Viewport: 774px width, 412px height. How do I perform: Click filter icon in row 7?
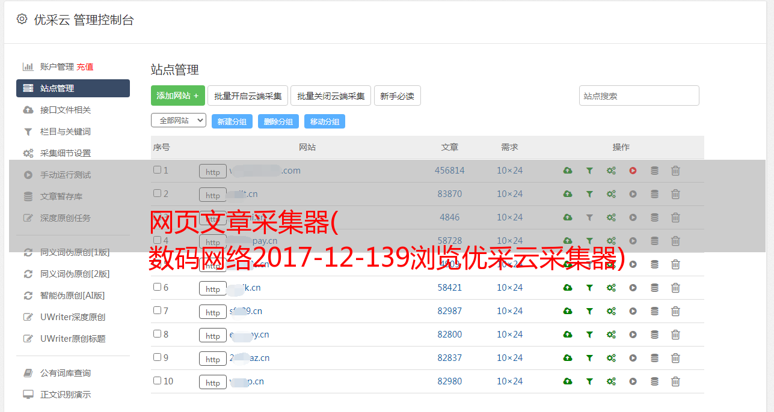click(x=589, y=311)
